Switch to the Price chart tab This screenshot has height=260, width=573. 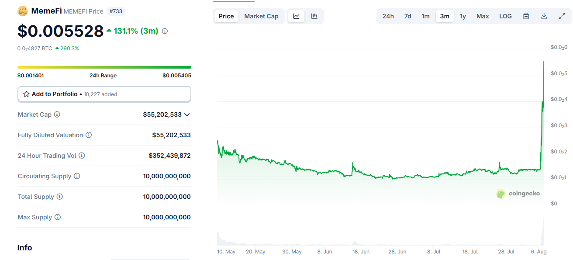tap(226, 16)
